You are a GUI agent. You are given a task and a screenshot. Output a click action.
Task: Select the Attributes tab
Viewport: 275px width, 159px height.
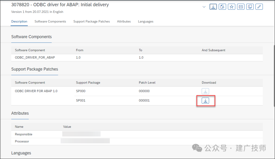click(x=124, y=21)
